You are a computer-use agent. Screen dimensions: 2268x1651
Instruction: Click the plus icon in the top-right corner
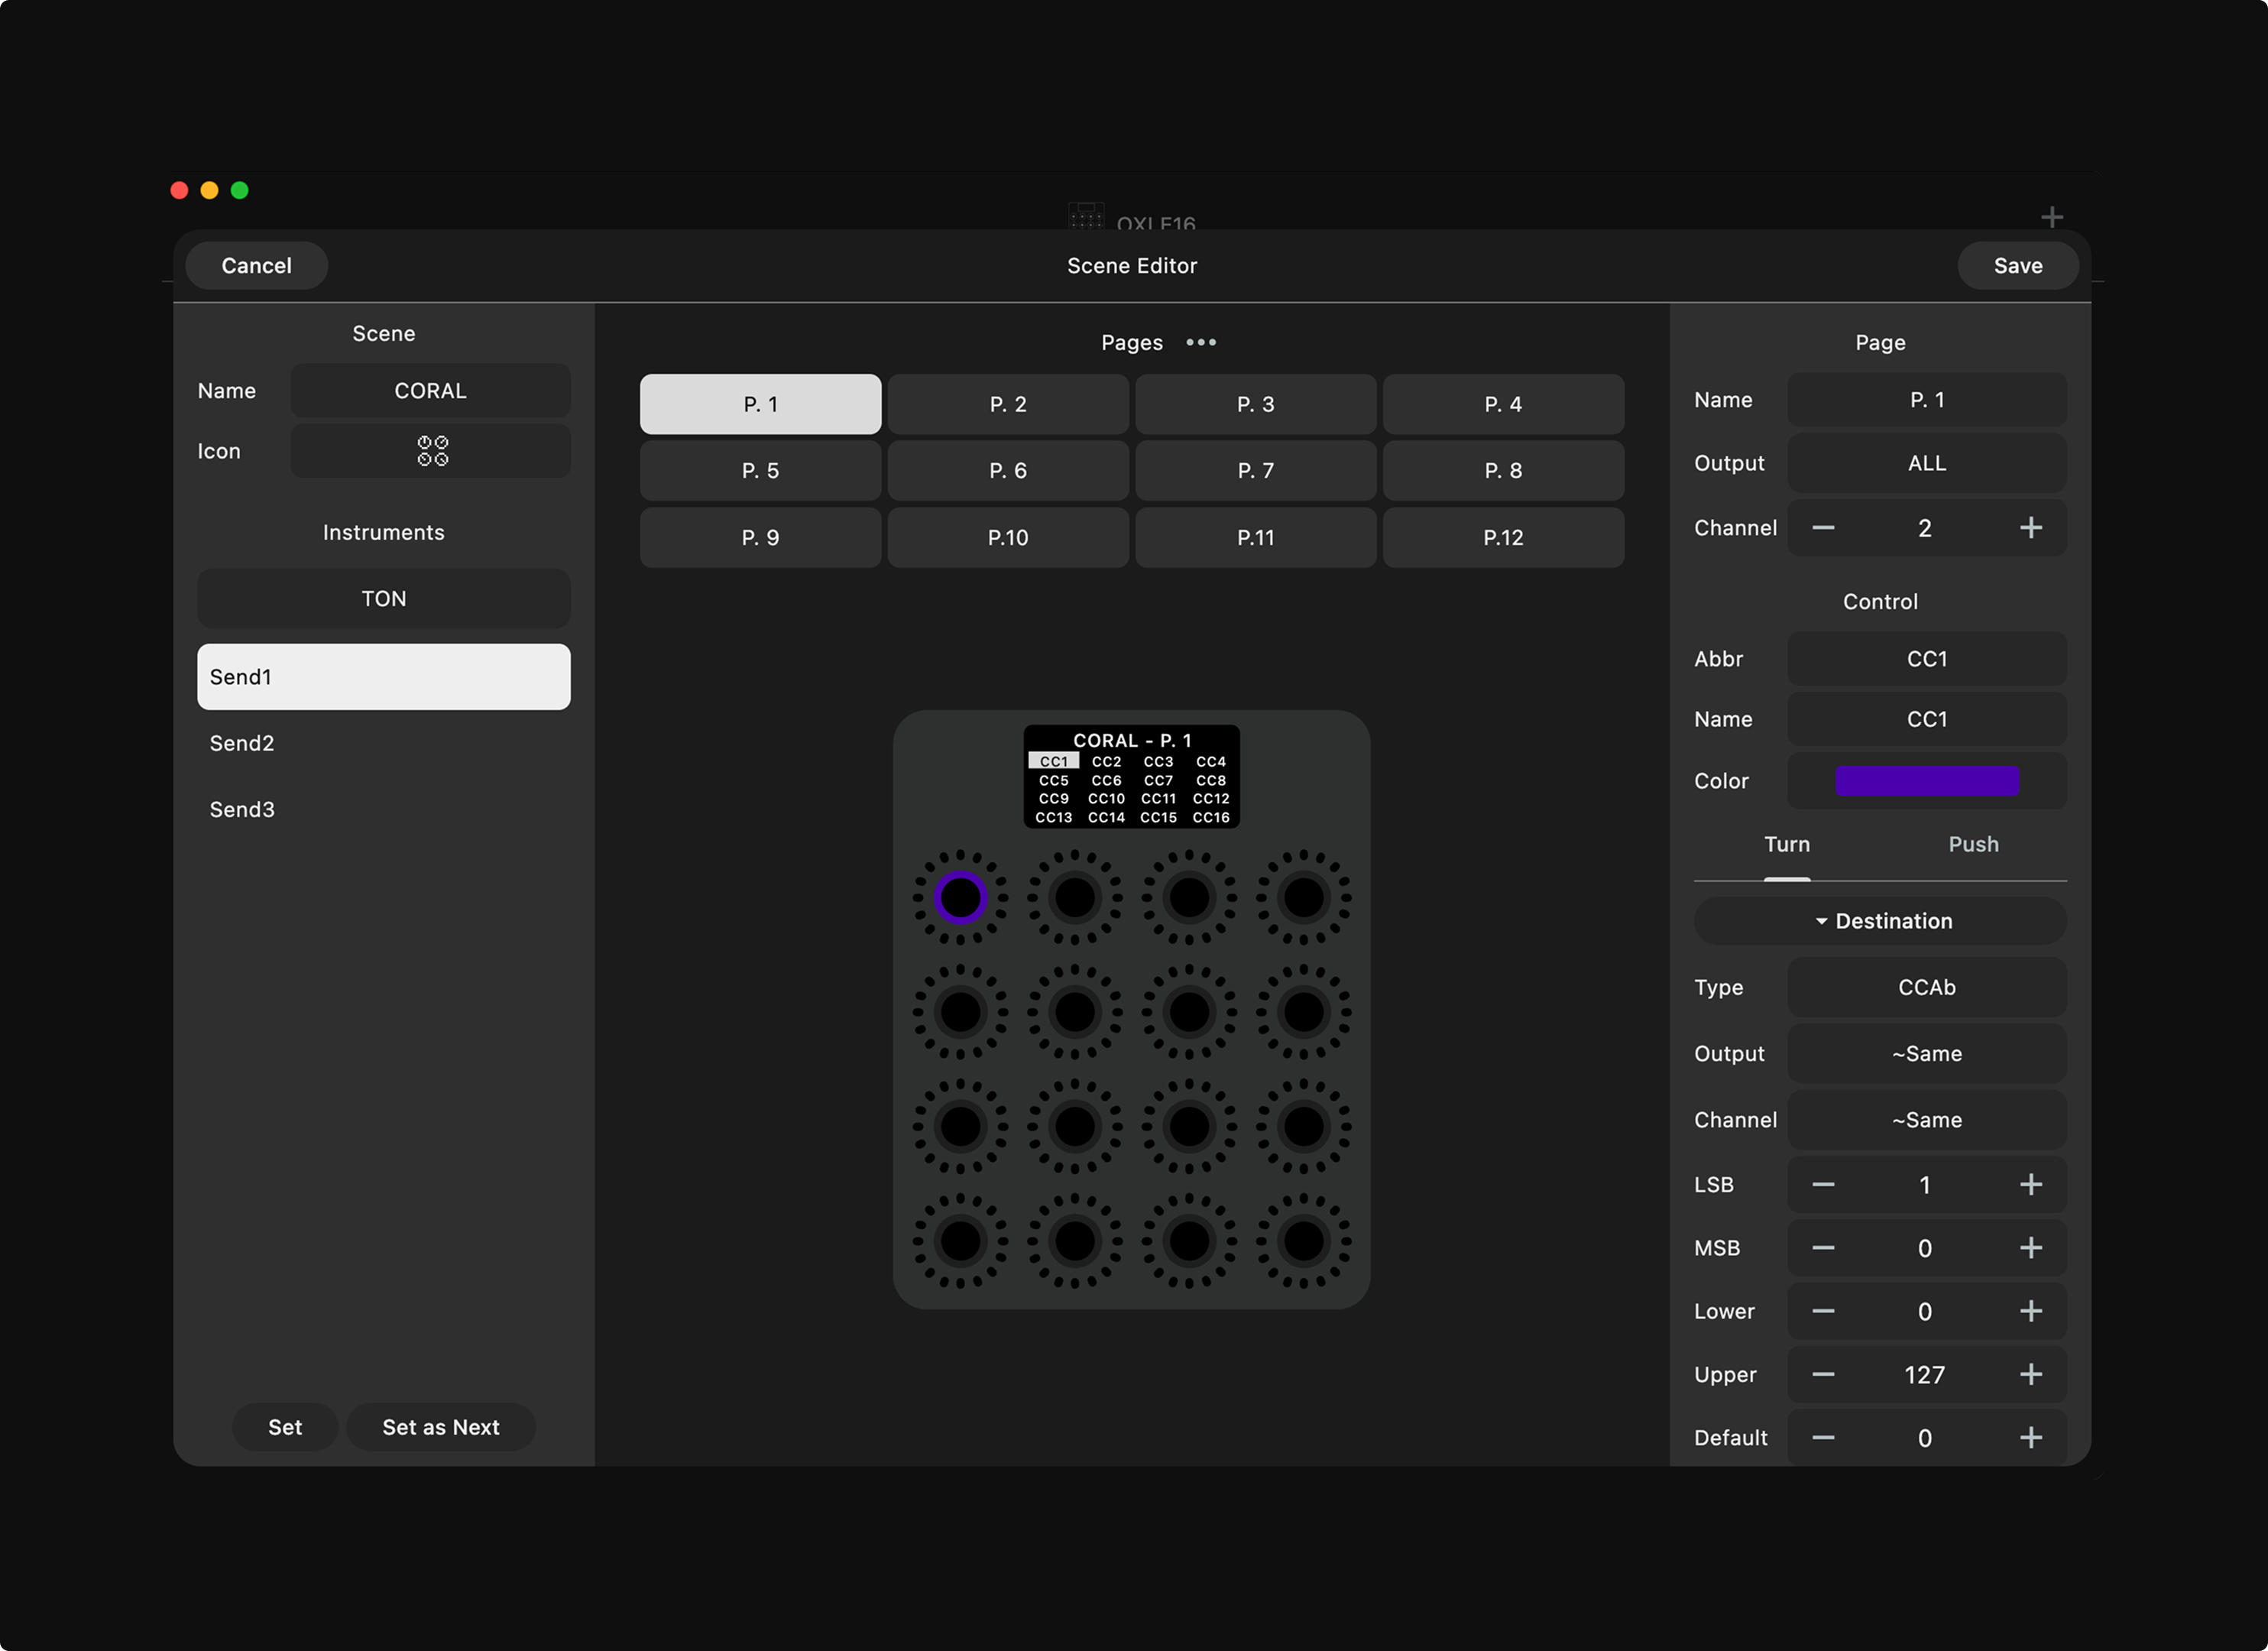click(x=2051, y=216)
